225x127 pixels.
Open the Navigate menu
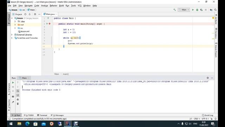[x=28, y=6]
